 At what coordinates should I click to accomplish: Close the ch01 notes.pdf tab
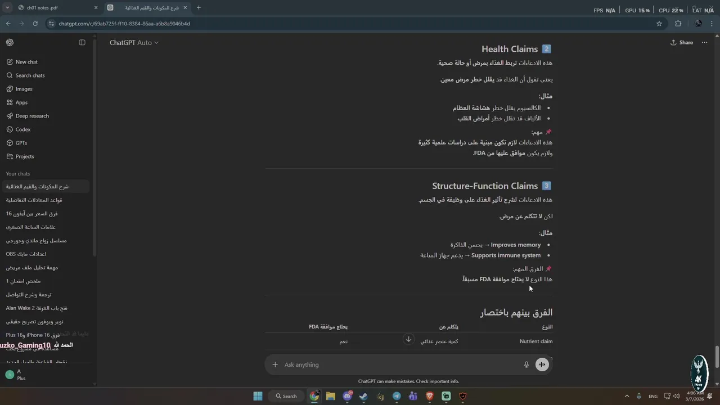coord(96,8)
